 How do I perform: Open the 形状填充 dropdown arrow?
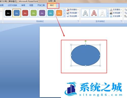[78, 9]
